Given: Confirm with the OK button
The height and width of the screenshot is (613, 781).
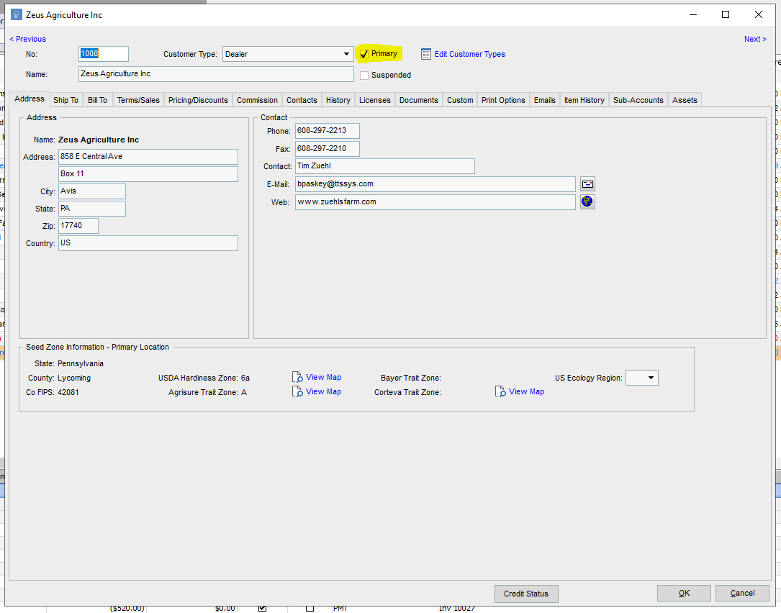Looking at the screenshot, I should point(684,593).
